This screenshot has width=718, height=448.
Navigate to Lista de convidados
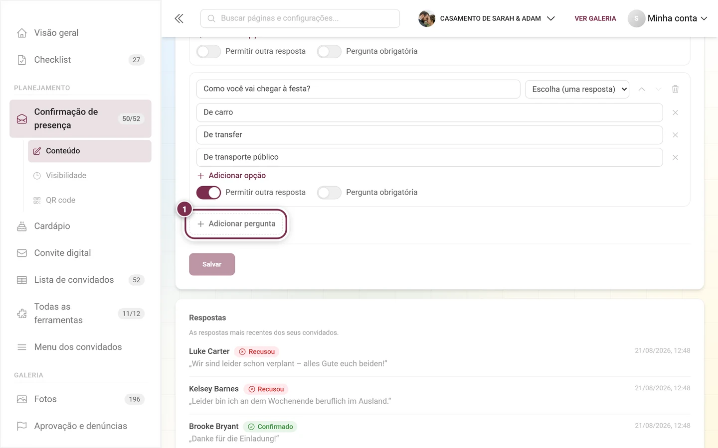click(80, 280)
